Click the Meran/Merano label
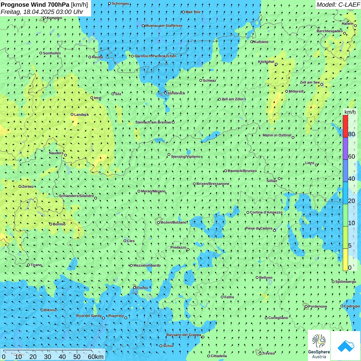 [153, 191]
